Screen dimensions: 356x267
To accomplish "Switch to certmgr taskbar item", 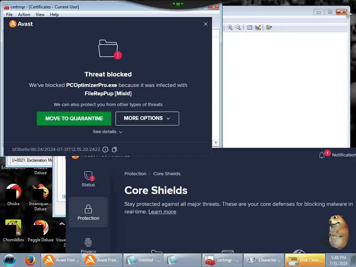I will click(x=222, y=260).
